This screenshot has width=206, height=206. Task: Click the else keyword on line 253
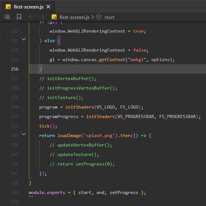[50, 41]
